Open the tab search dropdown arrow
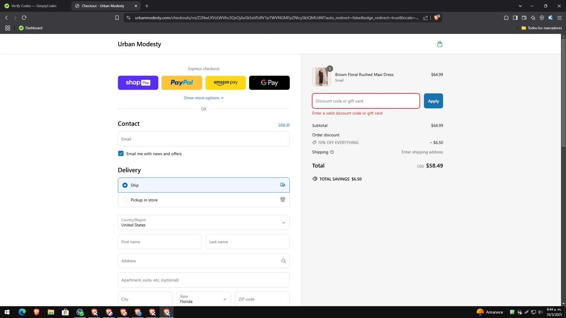 point(520,6)
